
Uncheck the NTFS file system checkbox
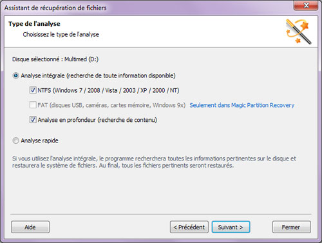click(x=33, y=90)
